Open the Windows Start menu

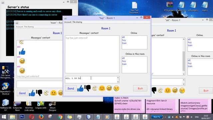click(4, 117)
